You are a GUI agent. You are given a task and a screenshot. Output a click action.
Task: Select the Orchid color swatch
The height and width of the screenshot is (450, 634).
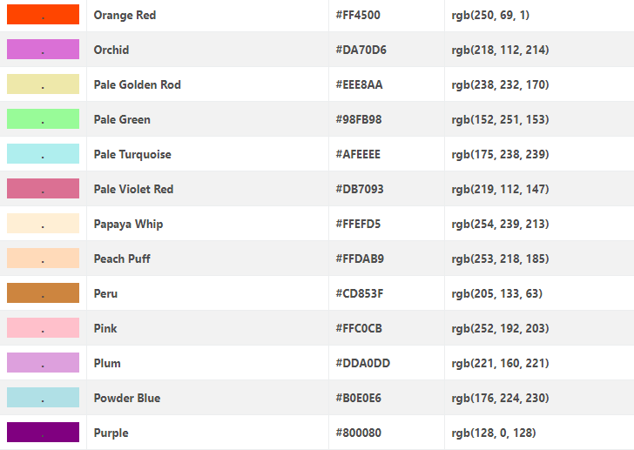[x=43, y=50]
